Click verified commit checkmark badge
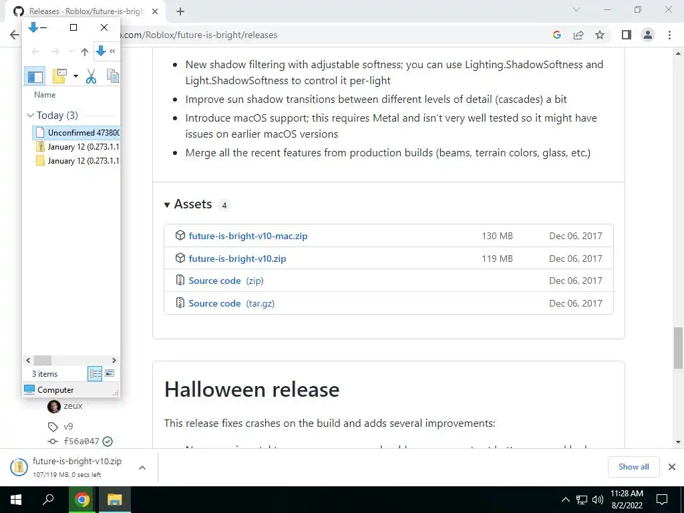The width and height of the screenshot is (684, 513). point(108,442)
